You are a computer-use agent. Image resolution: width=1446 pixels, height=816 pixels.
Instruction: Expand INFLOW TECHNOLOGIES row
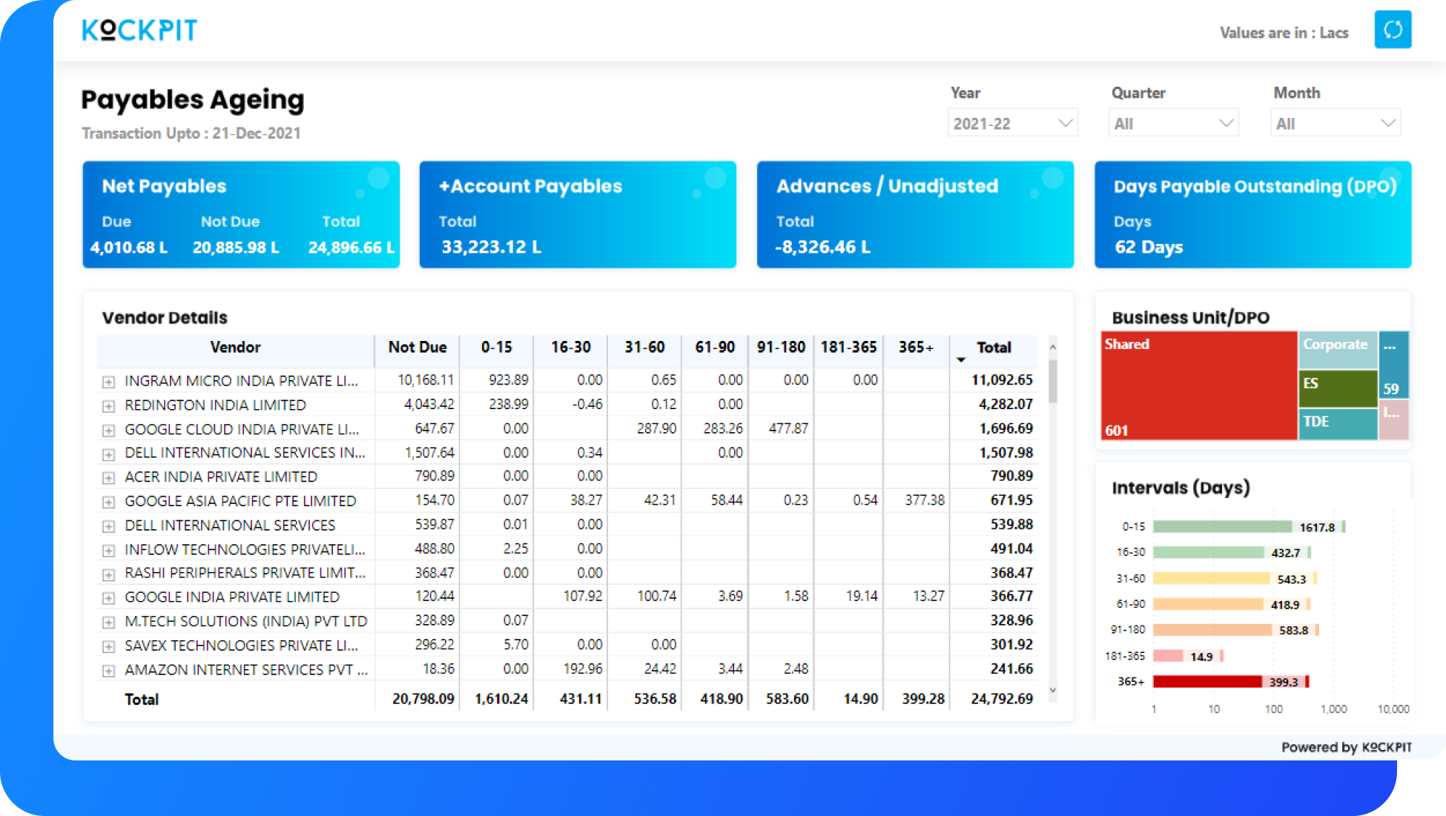(x=108, y=551)
